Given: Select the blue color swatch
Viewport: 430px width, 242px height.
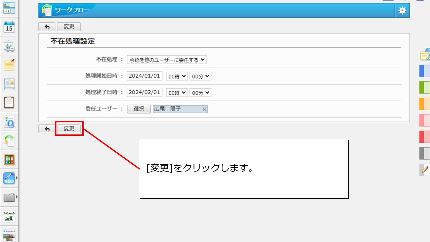Looking at the screenshot, I should click(425, 71).
